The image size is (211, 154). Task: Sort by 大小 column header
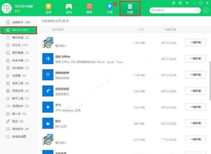pos(141,29)
